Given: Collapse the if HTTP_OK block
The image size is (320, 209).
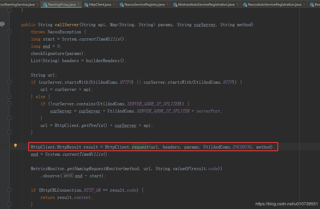Looking at the screenshot, I should click(10, 190).
